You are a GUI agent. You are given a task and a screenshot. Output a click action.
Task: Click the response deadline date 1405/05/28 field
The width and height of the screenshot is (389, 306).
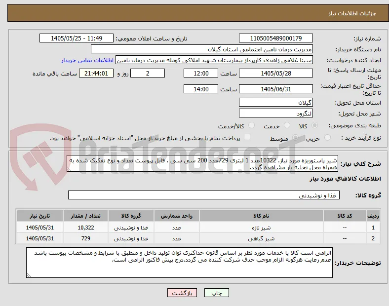(x=275, y=74)
